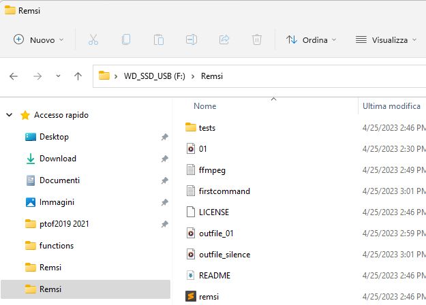Sort by the Nome column header
426x305 pixels.
click(205, 106)
